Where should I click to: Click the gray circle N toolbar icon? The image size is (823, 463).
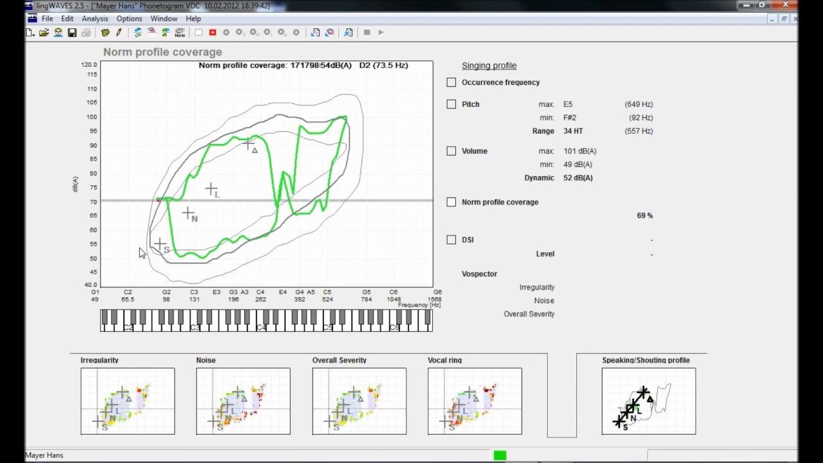point(254,32)
